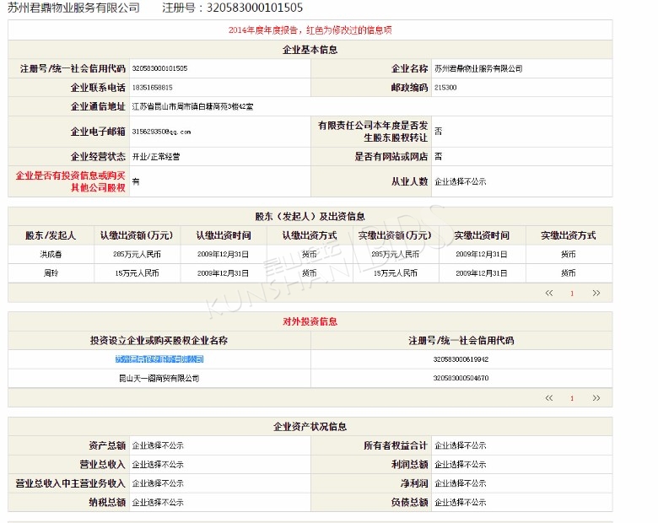Click 周玲's 实缴出资时间 date
658x523 pixels.
coord(482,273)
